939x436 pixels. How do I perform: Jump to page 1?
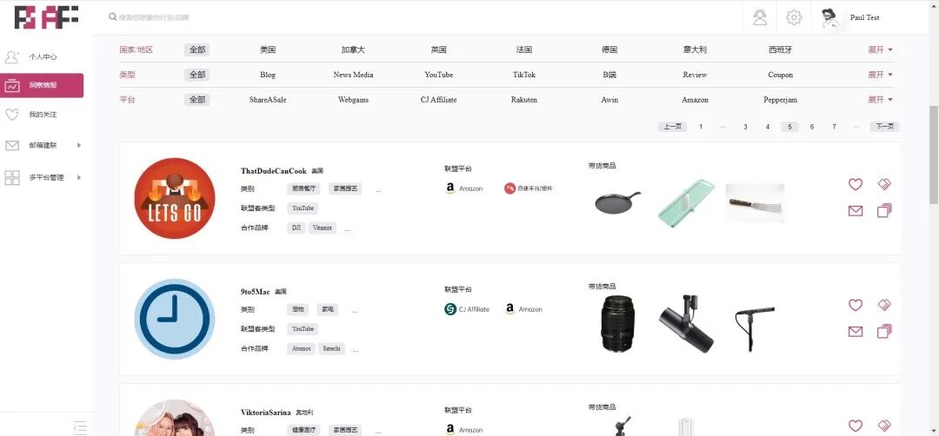coord(701,127)
